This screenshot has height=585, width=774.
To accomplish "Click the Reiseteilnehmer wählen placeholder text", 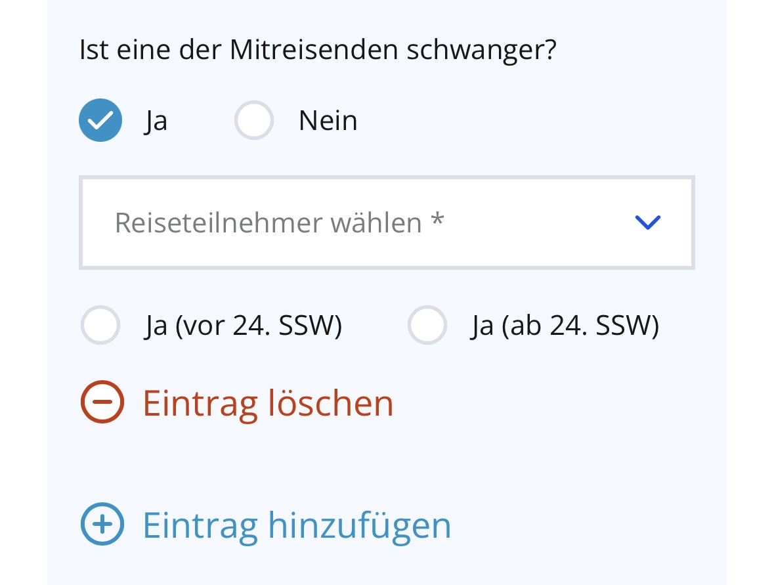I will tap(268, 223).
